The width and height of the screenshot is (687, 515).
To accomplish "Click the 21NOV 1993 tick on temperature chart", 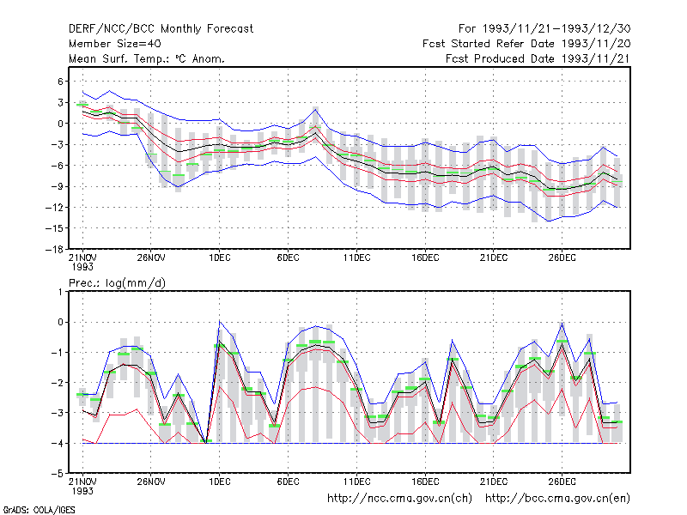I will click(82, 262).
